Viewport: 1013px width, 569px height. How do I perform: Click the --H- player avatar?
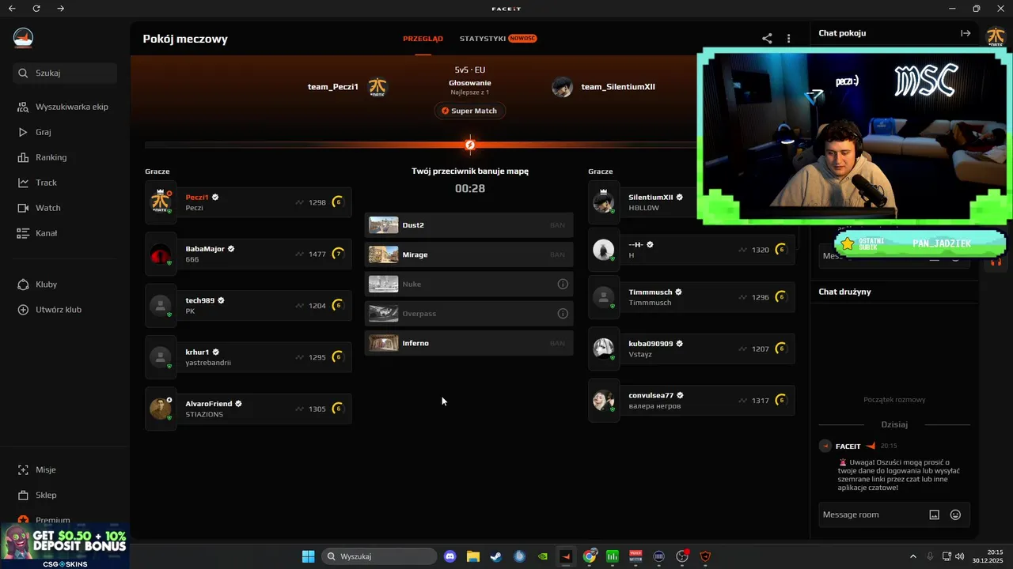coord(604,250)
